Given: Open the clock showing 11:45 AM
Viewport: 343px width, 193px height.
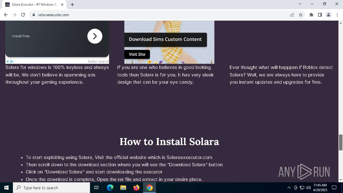Looking at the screenshot, I should [320, 188].
